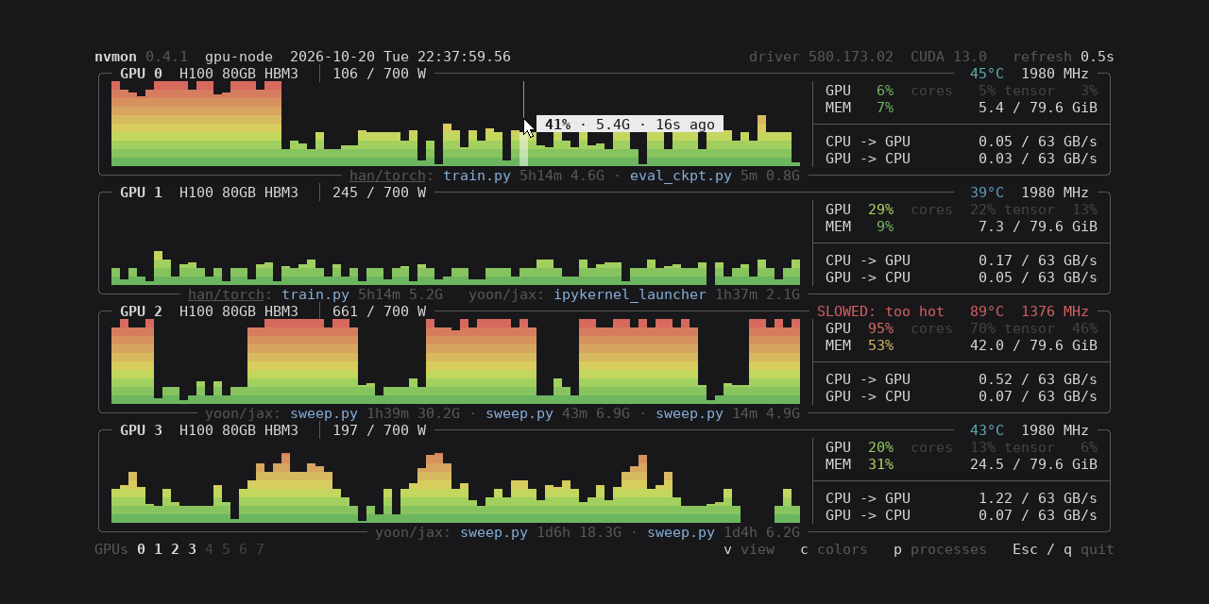Viewport: 1209px width, 604px height.
Task: Select ipykernel_launcher process under GPU 1
Action: coord(630,294)
